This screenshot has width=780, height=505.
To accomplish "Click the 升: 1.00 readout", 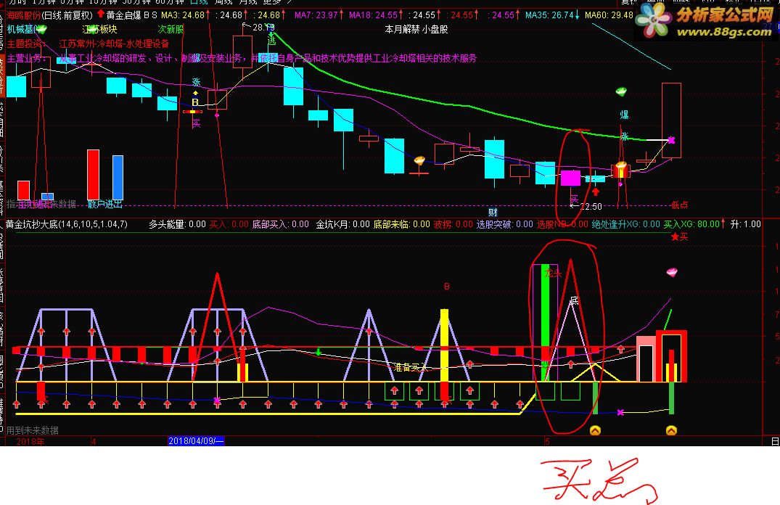I will (x=746, y=224).
